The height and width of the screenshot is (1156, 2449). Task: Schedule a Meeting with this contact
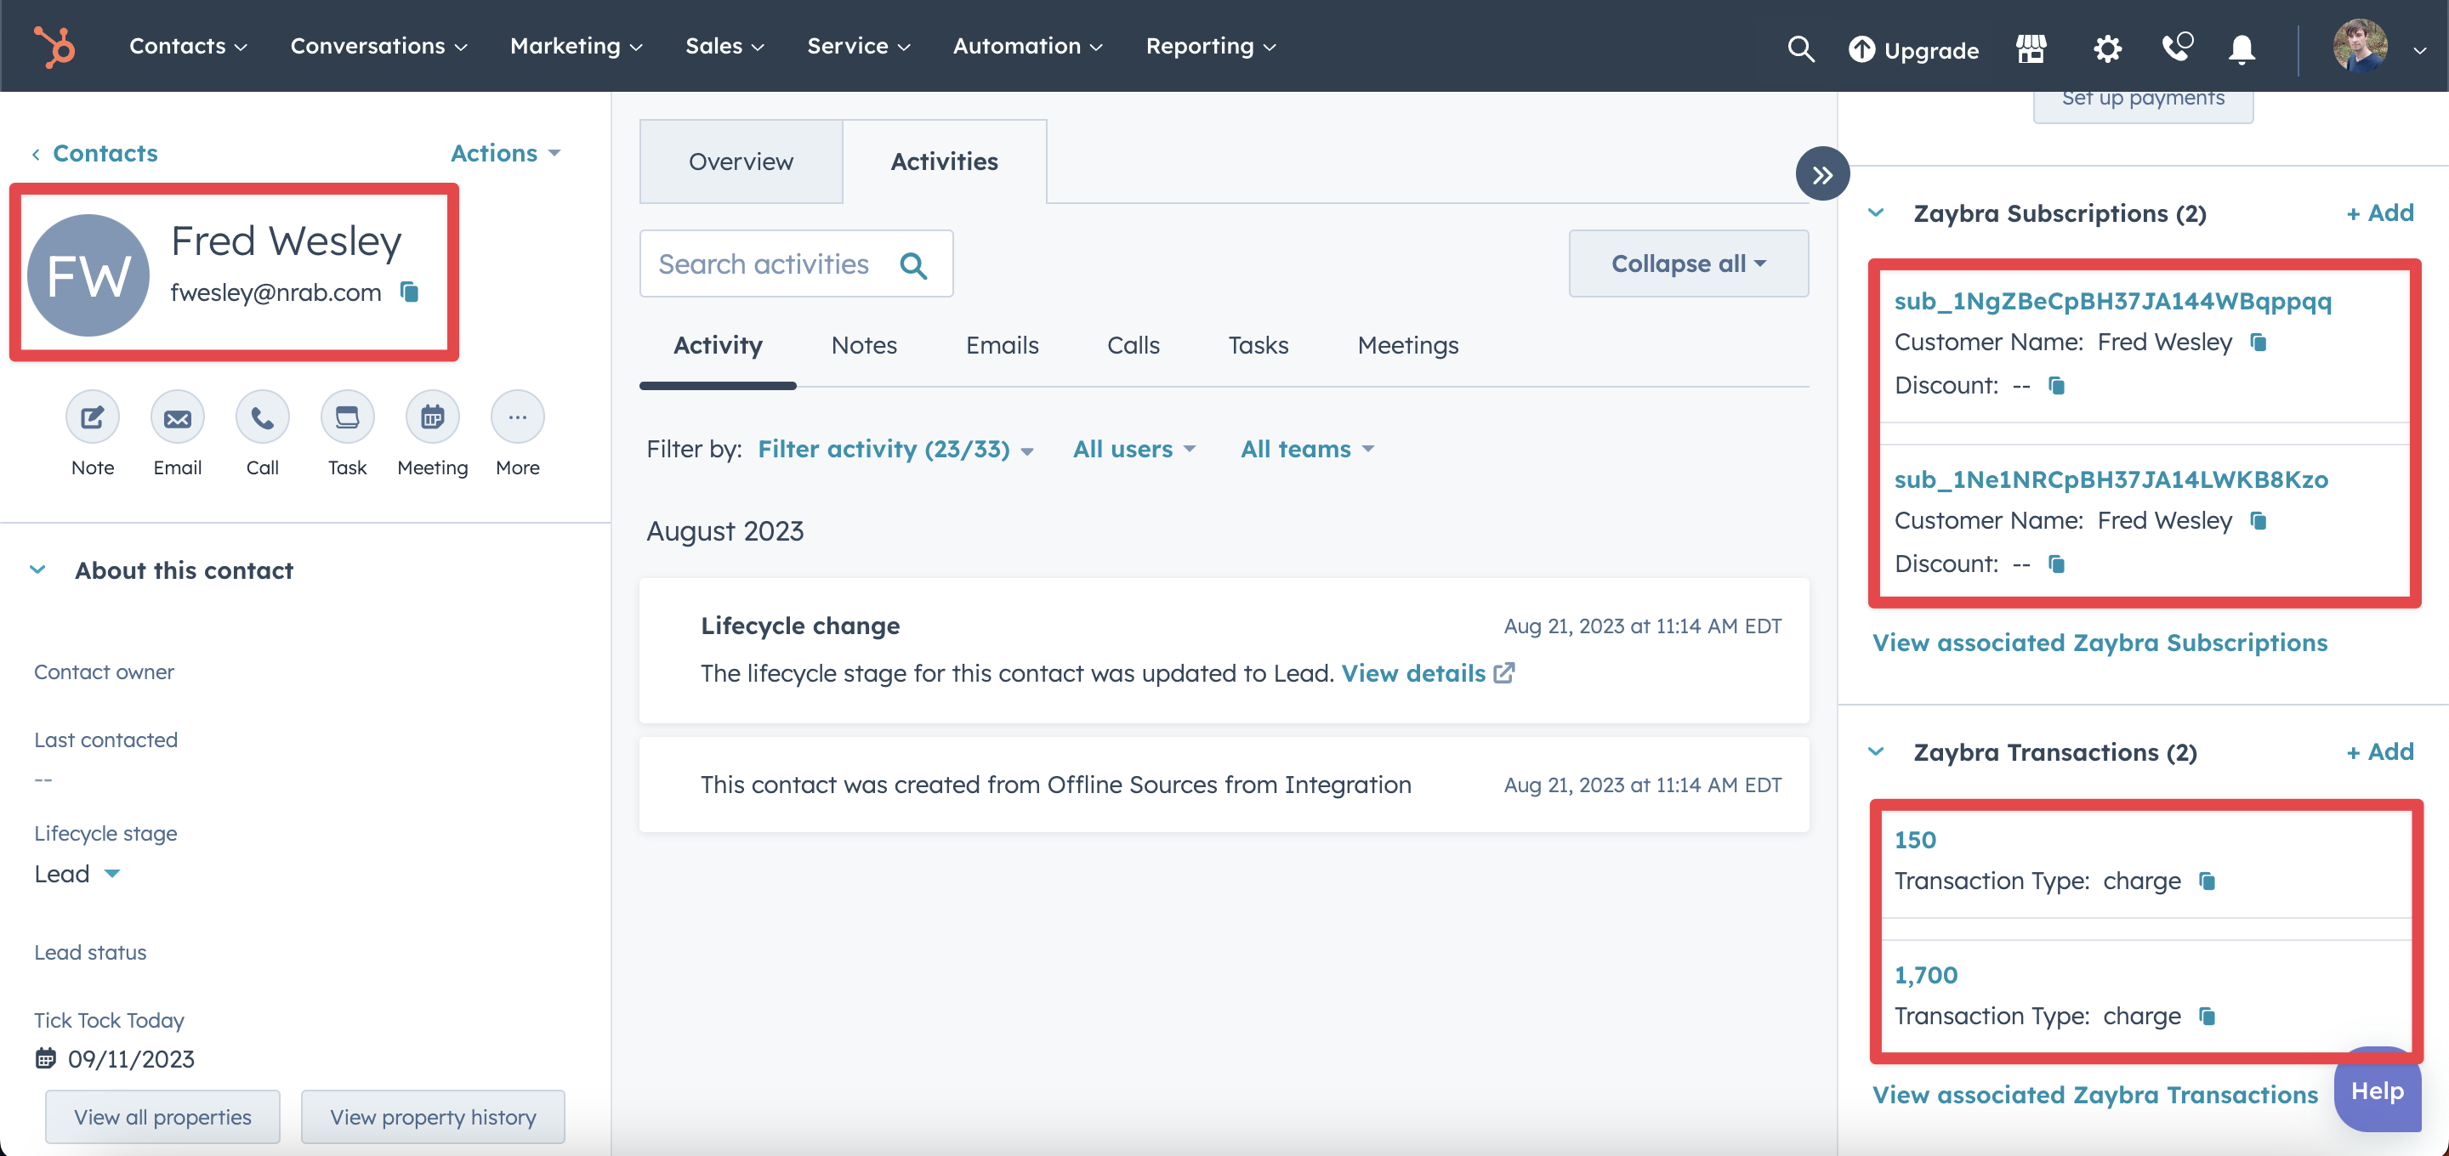point(433,416)
